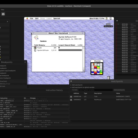Screen dimensions: 138x138
Task: Click the About This Macintosh zoom box
Action: pos(83,33)
